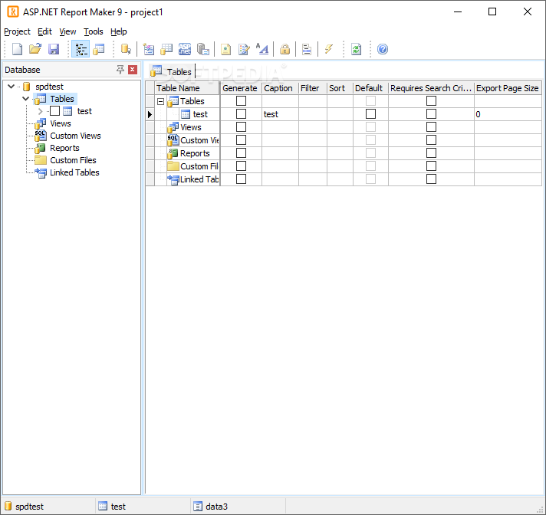Click the Filter column header

click(313, 88)
